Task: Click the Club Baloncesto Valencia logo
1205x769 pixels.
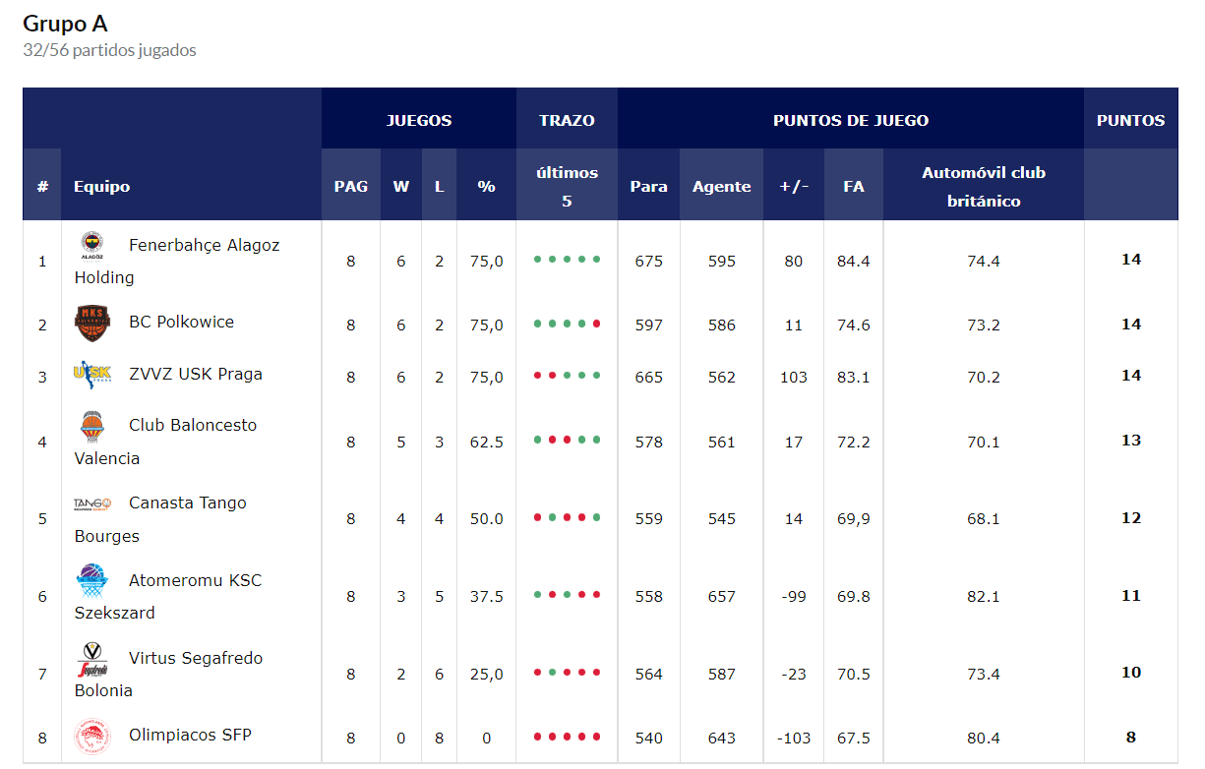Action: pos(92,427)
